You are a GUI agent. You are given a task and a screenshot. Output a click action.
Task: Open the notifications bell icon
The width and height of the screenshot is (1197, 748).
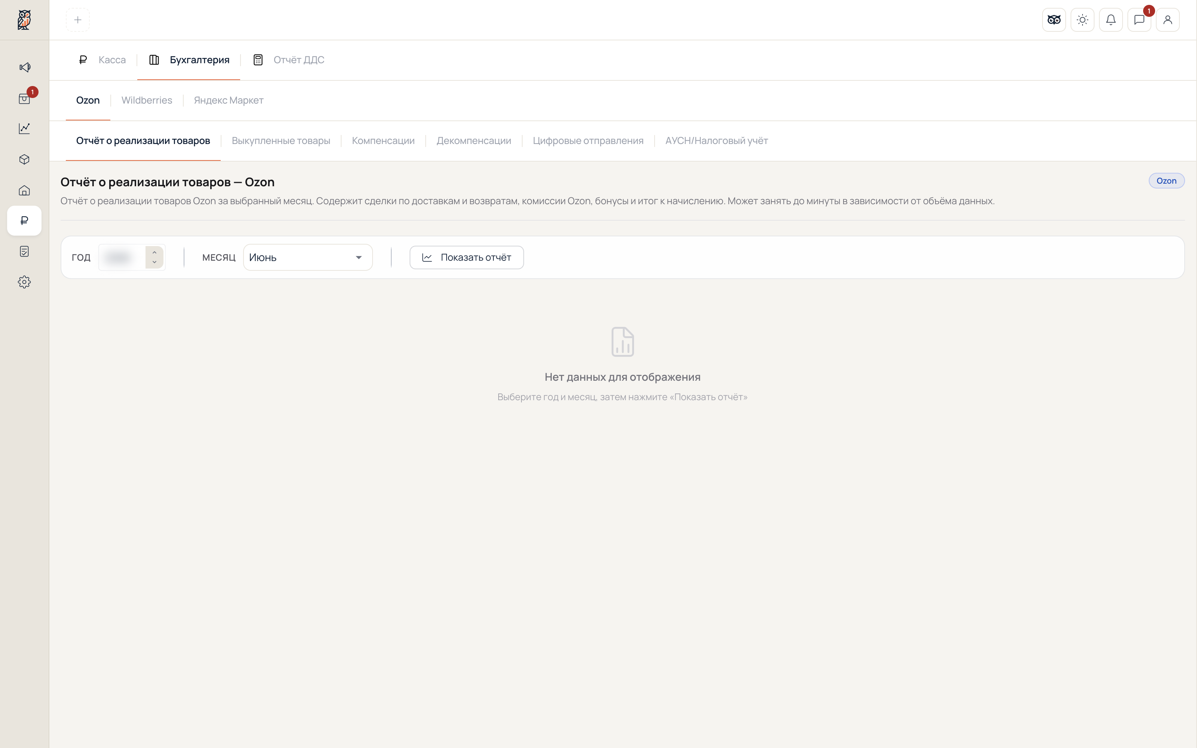click(x=1111, y=20)
